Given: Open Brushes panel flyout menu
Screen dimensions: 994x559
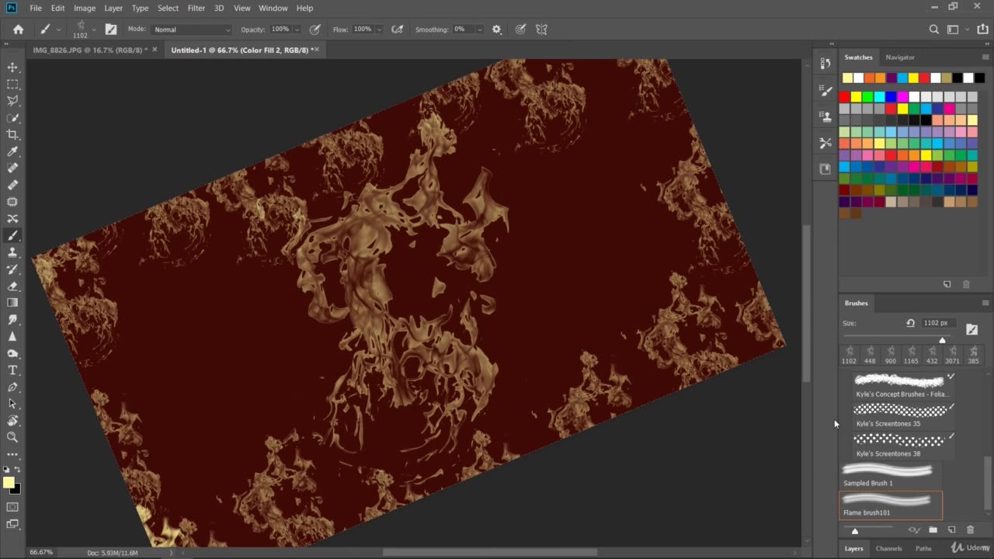Looking at the screenshot, I should tap(985, 303).
